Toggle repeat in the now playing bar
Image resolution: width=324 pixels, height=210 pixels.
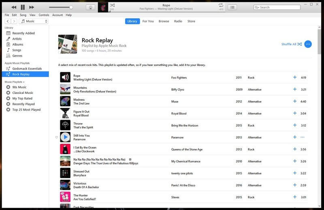tap(221, 5)
